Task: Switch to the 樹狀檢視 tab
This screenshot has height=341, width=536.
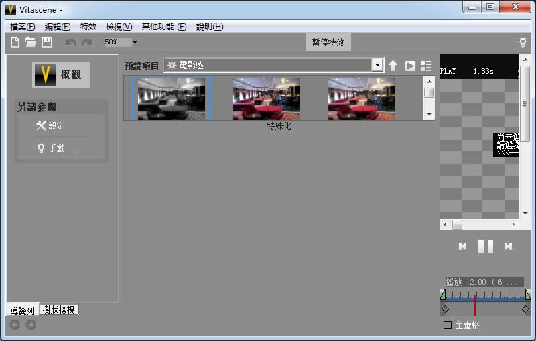Action: pos(59,310)
